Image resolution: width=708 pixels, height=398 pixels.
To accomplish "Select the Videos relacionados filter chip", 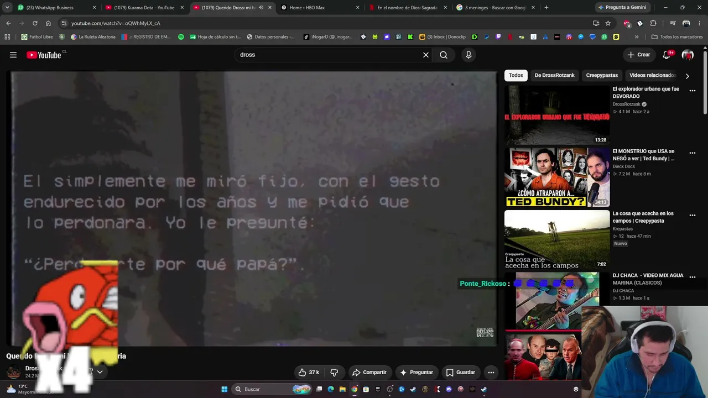I will point(653,75).
